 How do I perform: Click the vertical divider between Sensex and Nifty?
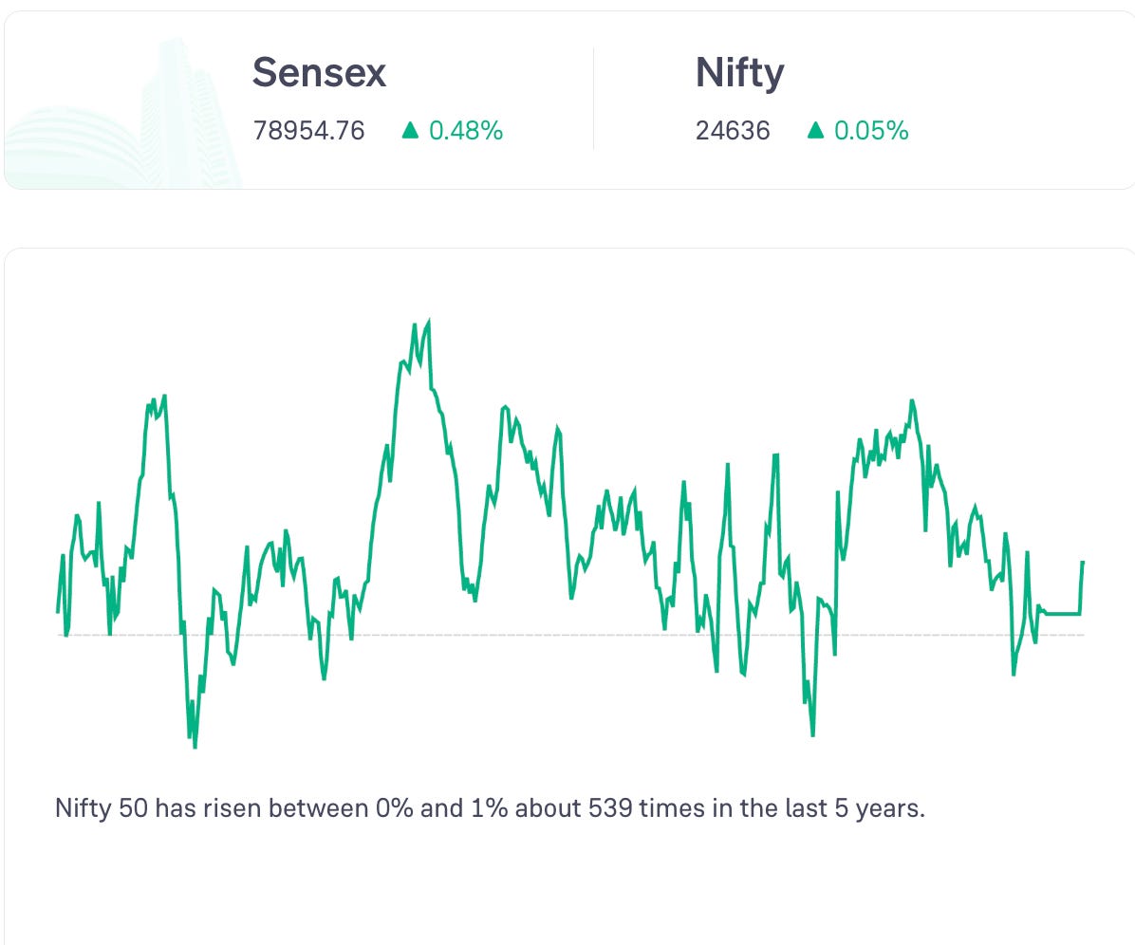point(593,99)
